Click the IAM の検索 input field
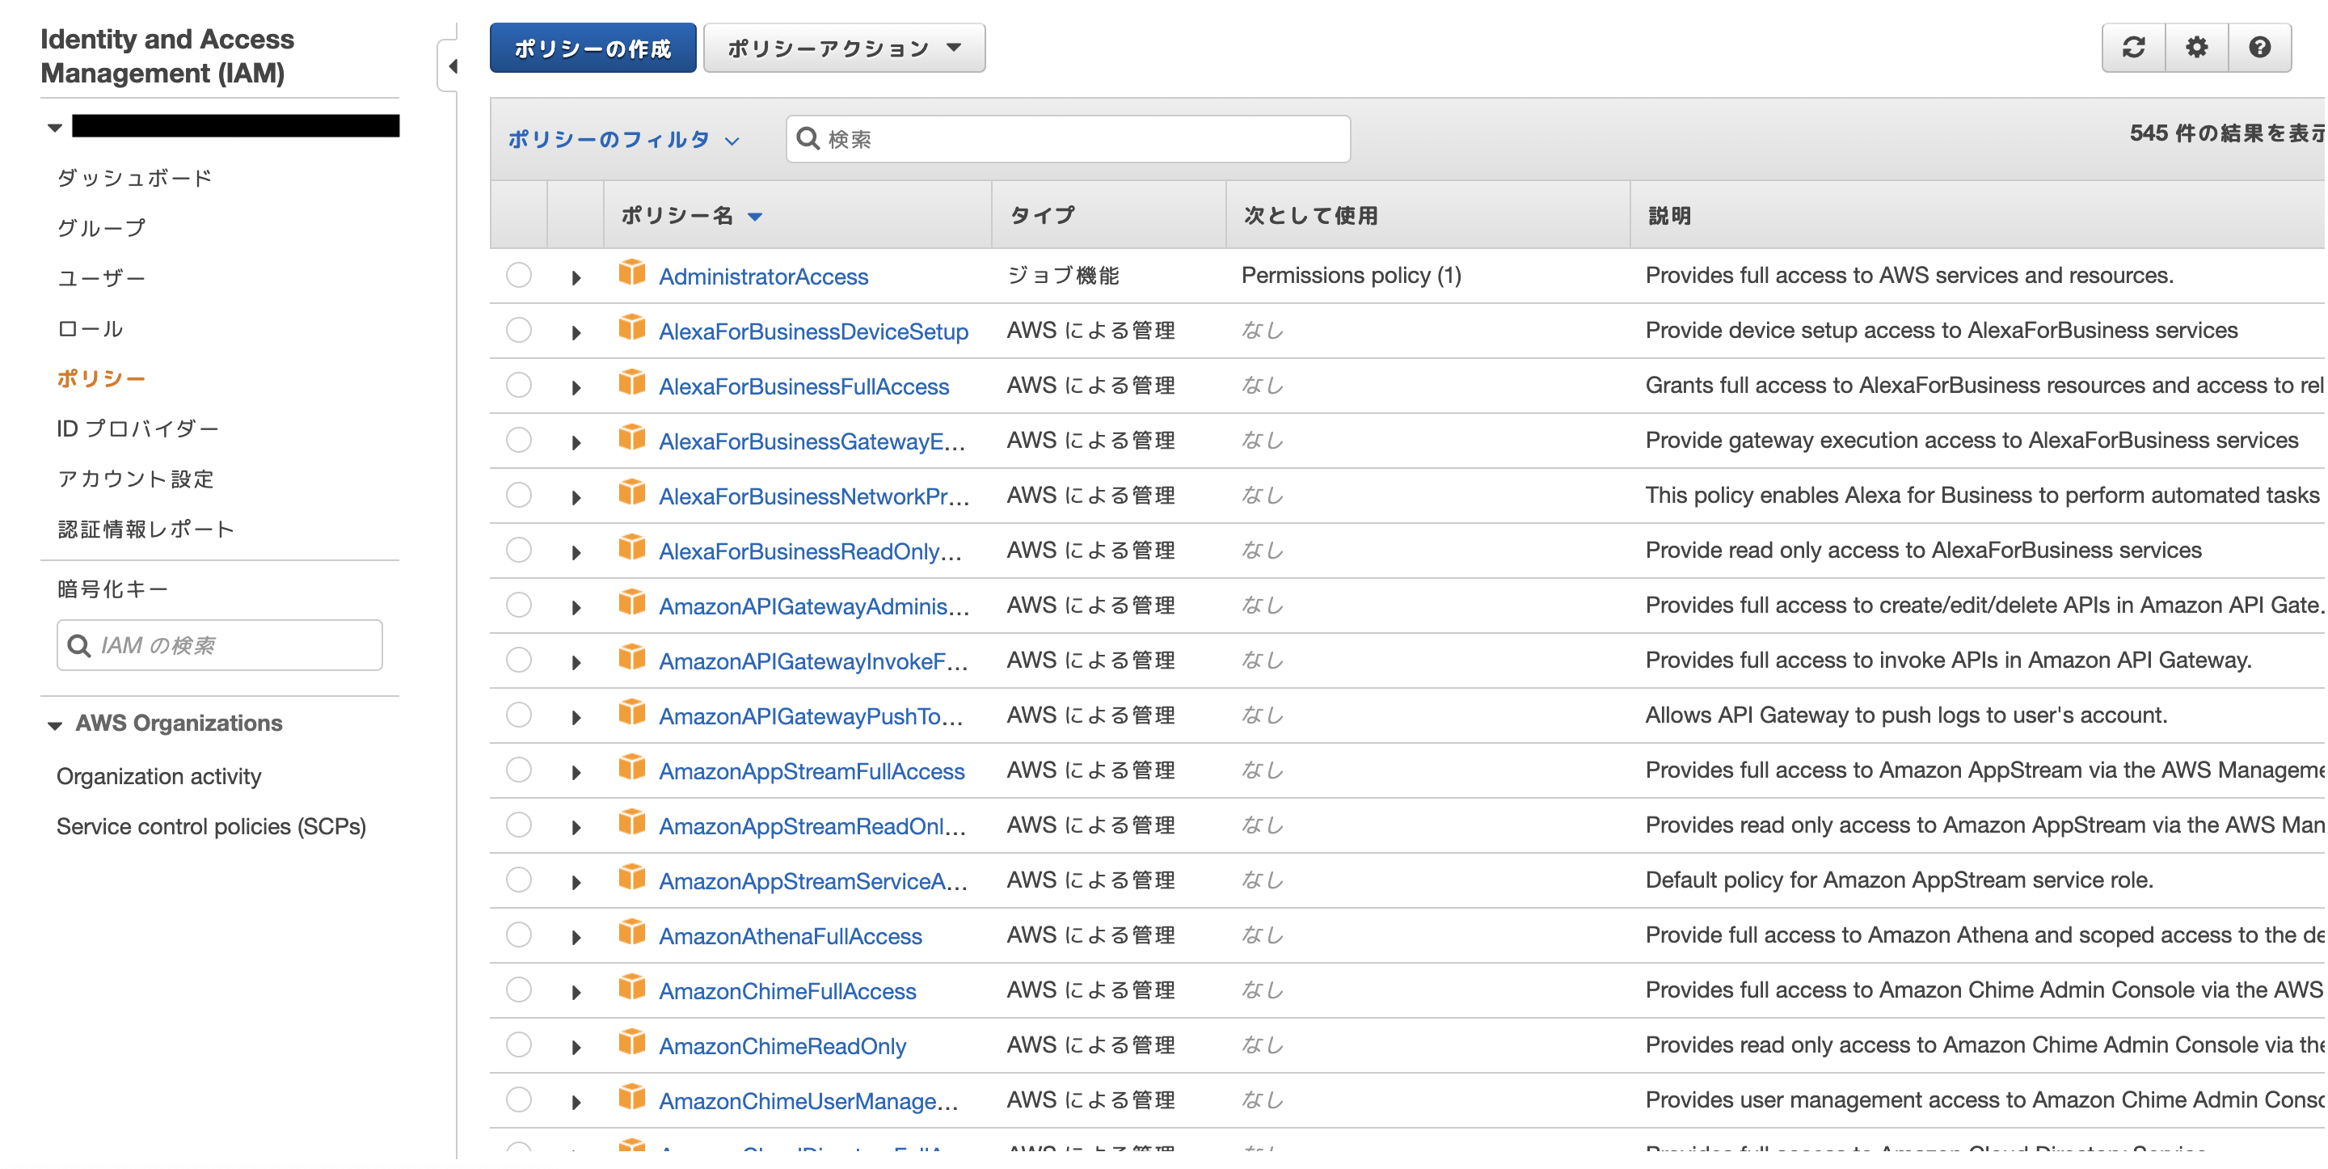 pos(220,645)
